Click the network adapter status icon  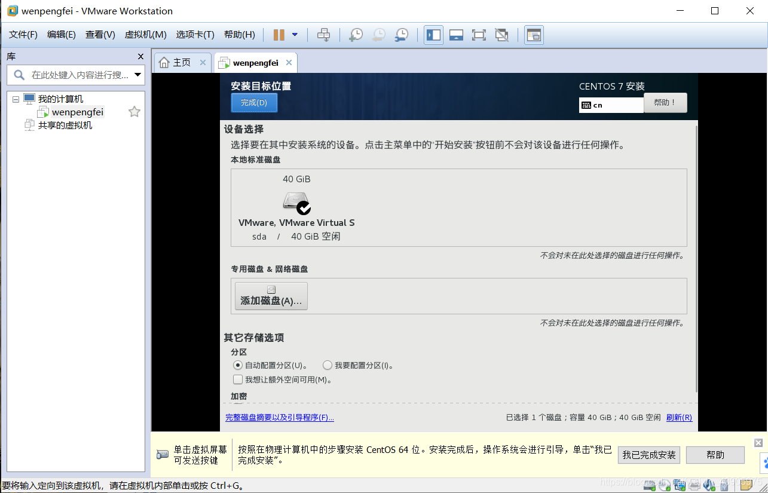point(679,485)
